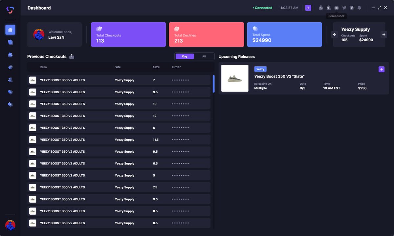This screenshot has width=394, height=236.
Task: Click the Item column header
Action: (x=43, y=67)
